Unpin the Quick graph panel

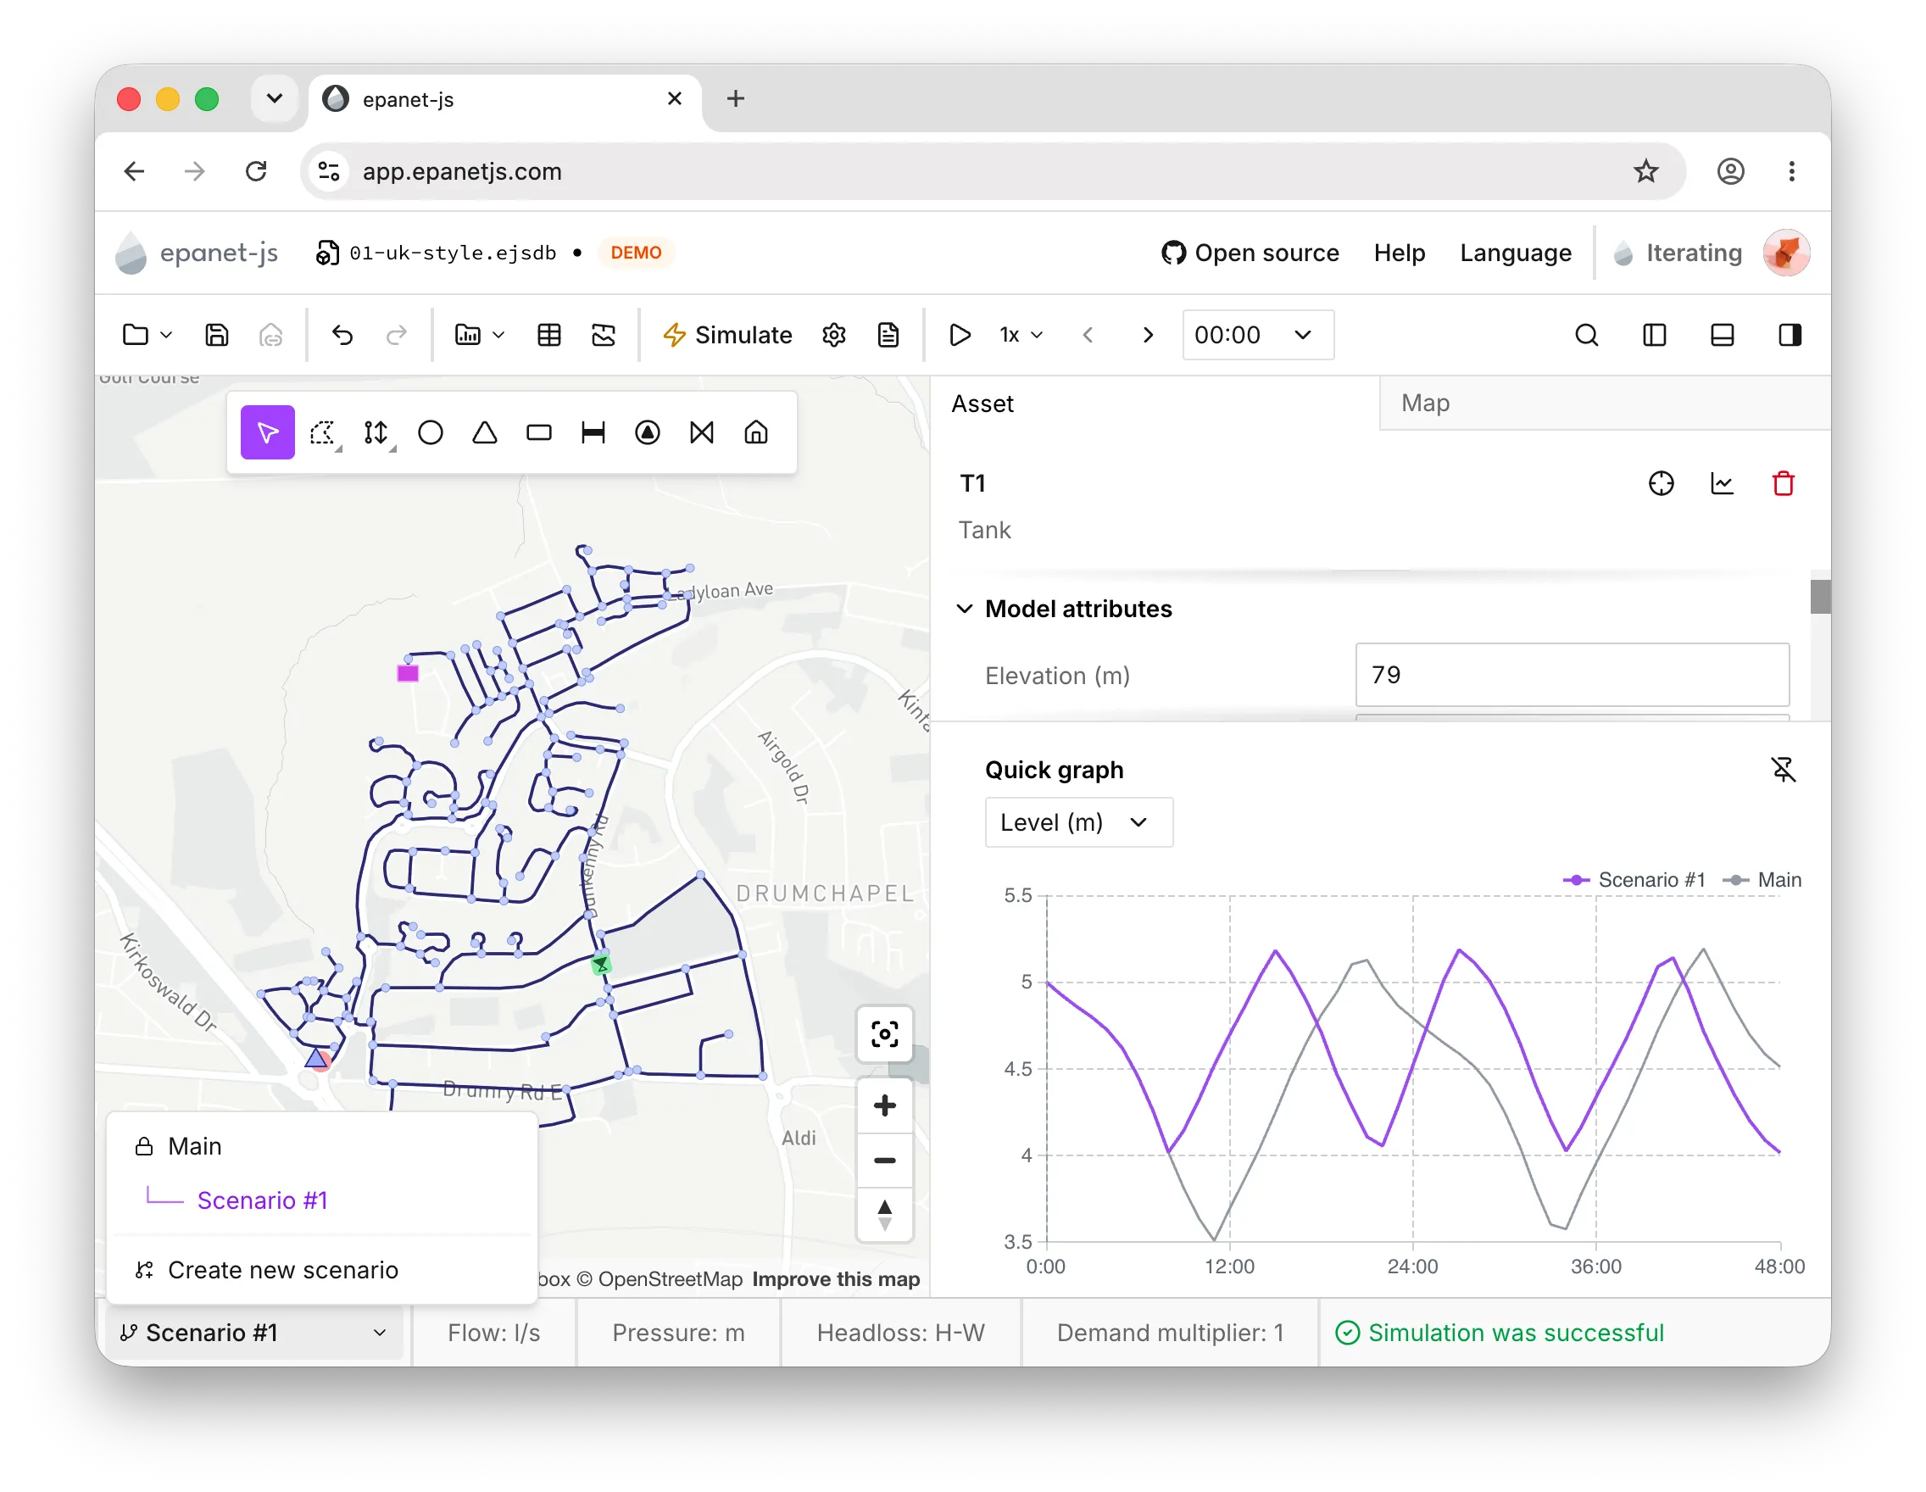[1783, 770]
